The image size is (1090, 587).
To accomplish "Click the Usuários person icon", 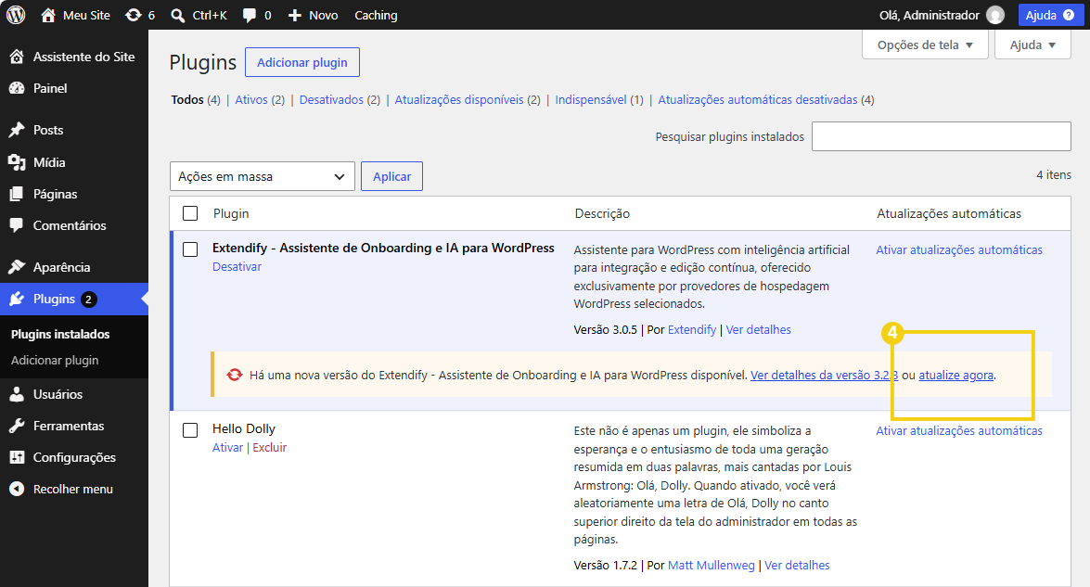I will pos(17,394).
